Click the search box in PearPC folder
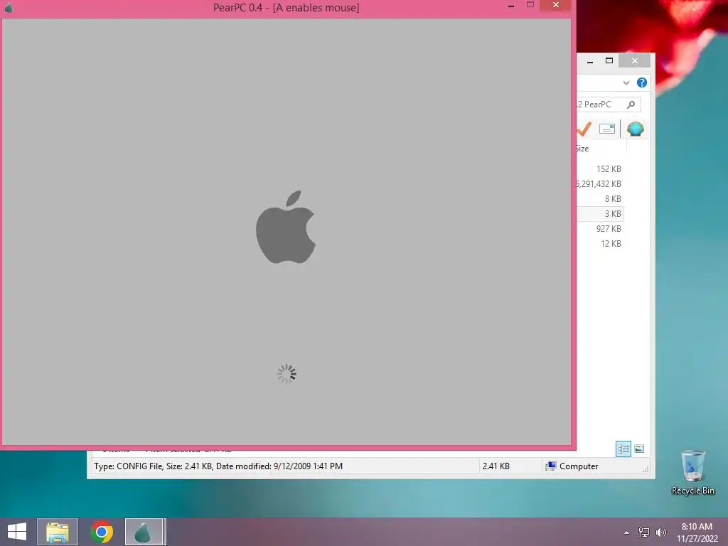This screenshot has height=546, width=728. click(609, 105)
